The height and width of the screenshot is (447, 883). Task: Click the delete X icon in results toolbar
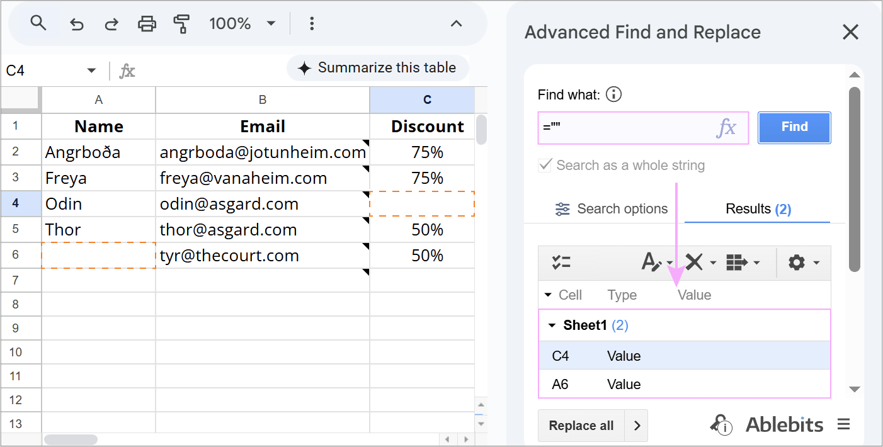point(694,263)
